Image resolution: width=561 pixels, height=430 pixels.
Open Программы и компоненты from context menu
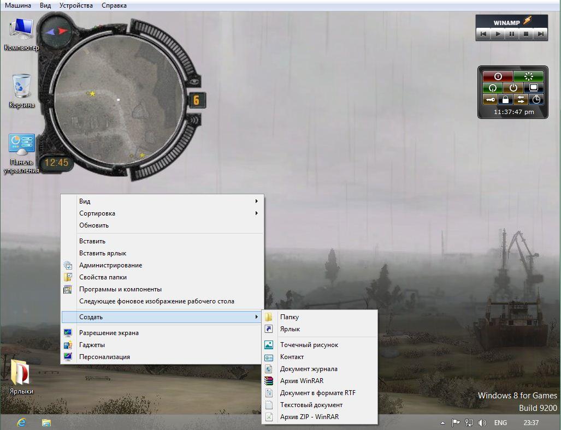click(x=162, y=290)
